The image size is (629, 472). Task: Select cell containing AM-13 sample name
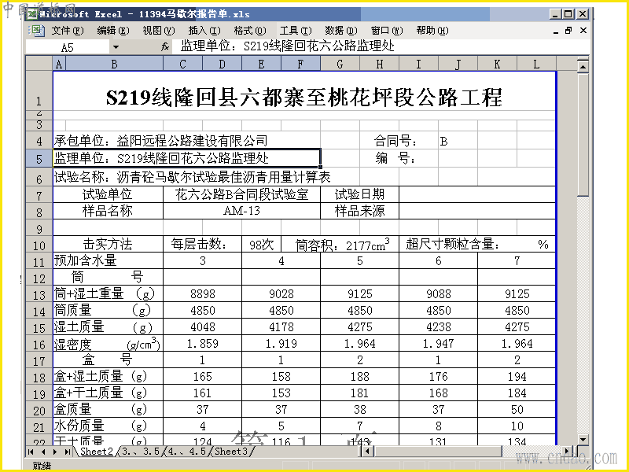point(241,211)
